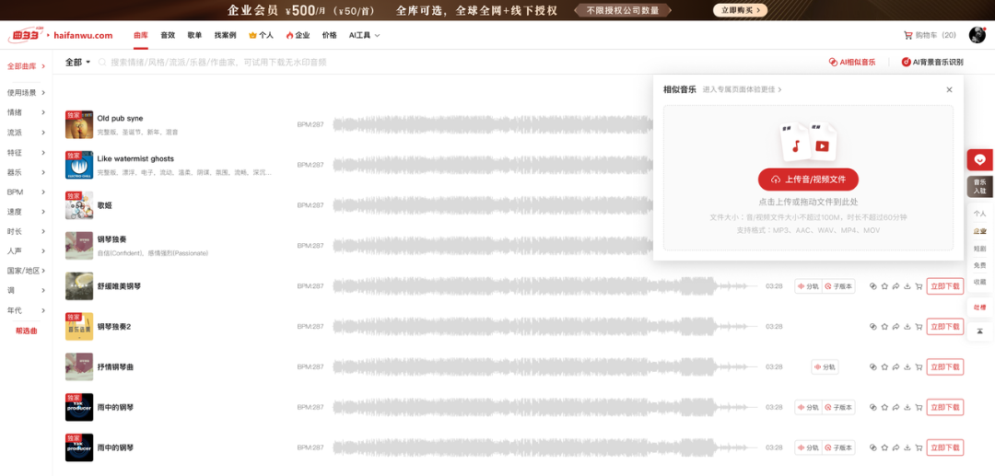The height and width of the screenshot is (476, 995).
Task: Open the shopping cart 购物车 in header
Action: [x=929, y=35]
